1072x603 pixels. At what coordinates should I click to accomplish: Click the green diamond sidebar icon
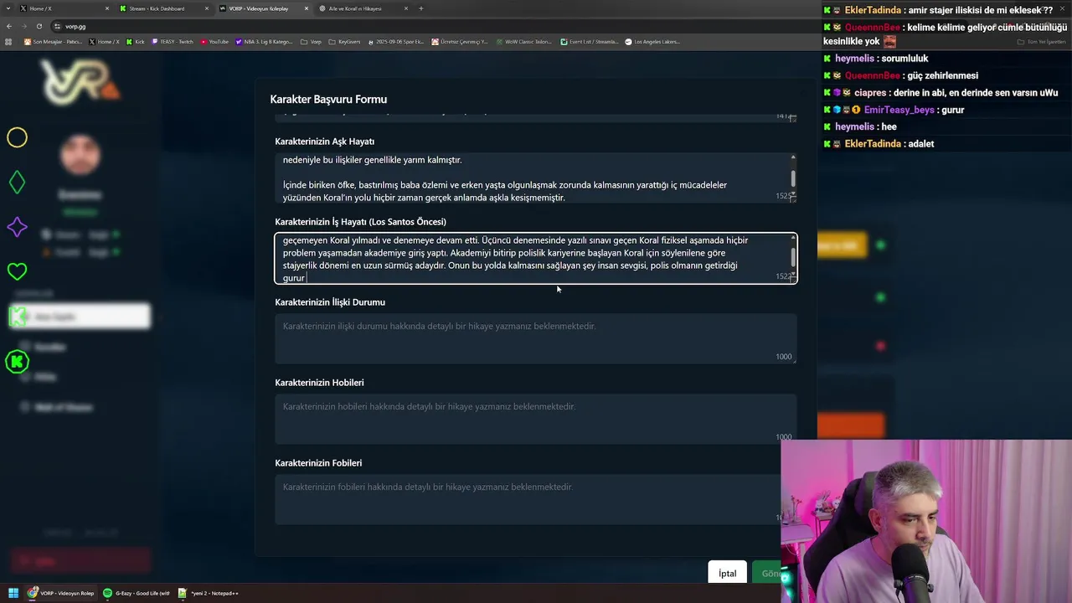pyautogui.click(x=17, y=183)
